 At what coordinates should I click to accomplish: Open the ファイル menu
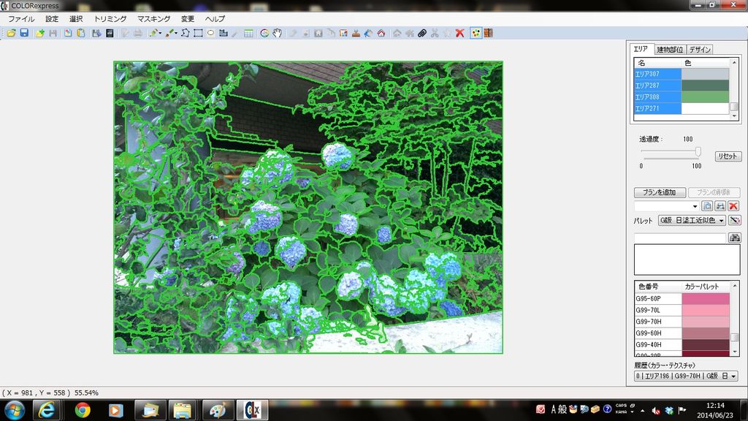pos(21,18)
